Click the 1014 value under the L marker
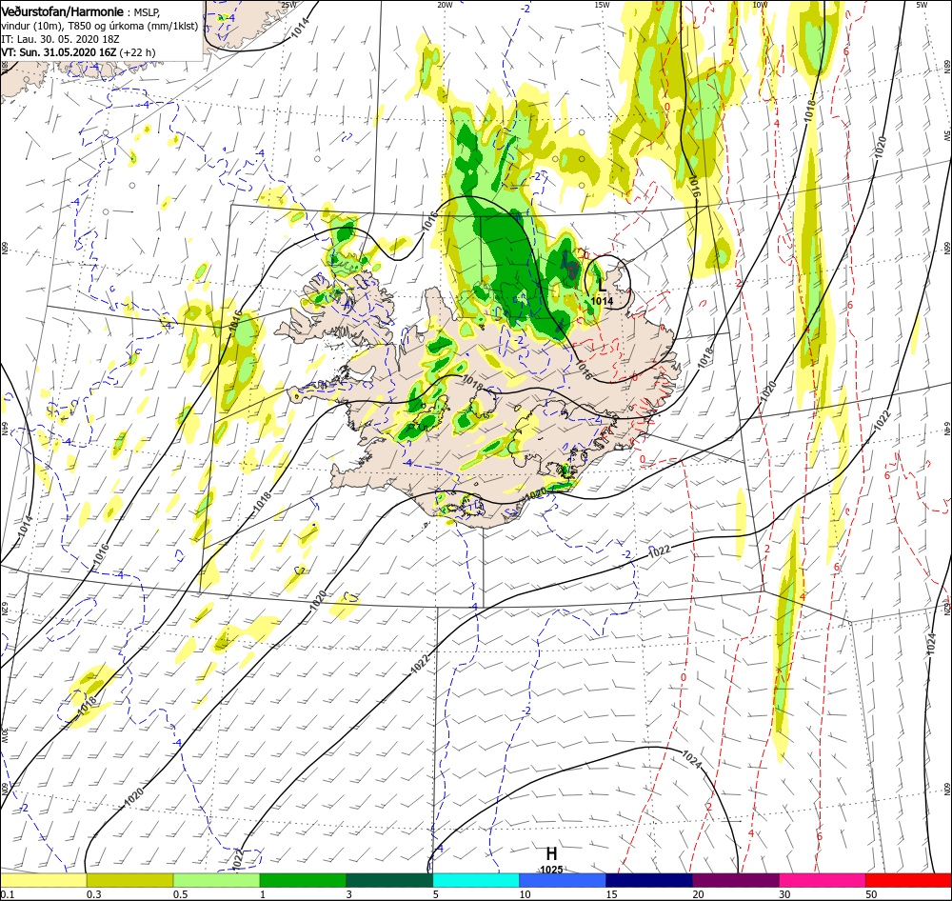 [x=602, y=301]
